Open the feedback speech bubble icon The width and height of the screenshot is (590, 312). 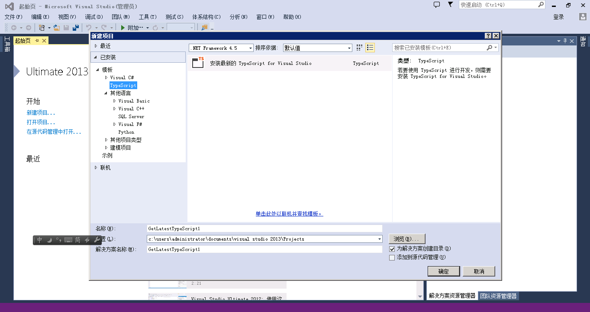(x=437, y=5)
